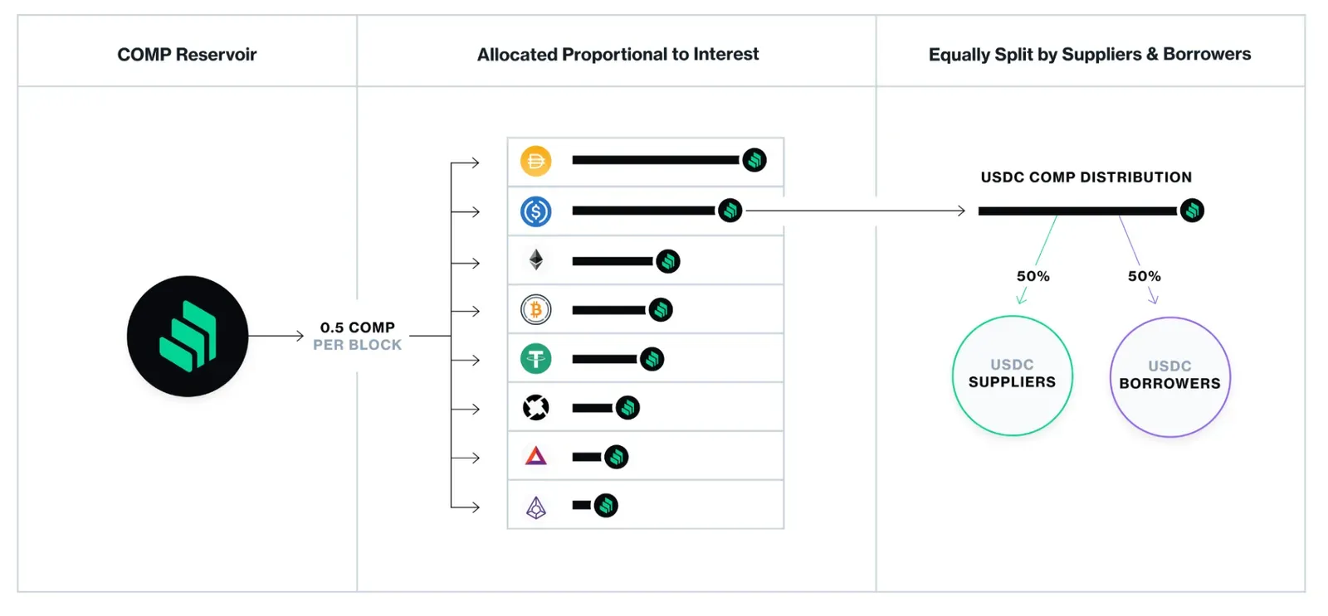The width and height of the screenshot is (1328, 616).
Task: Click the COMP badge on the USDC distribution bar
Action: [1192, 211]
